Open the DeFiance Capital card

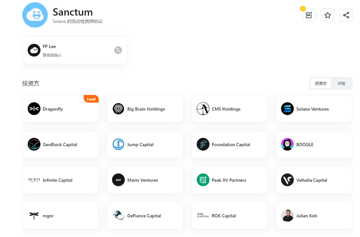[145, 216]
